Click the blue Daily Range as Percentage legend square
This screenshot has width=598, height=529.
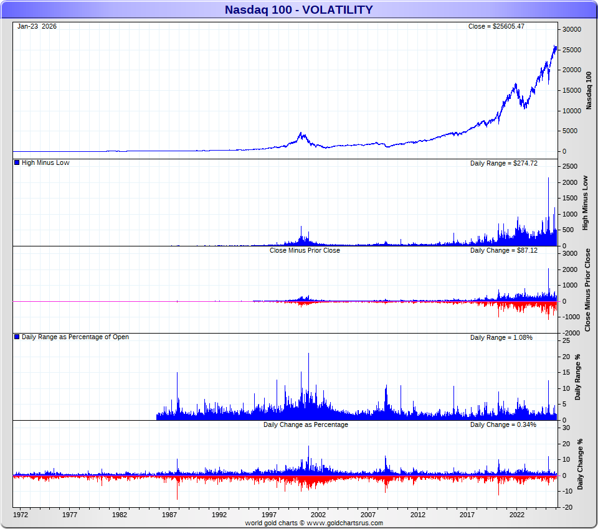(17, 337)
